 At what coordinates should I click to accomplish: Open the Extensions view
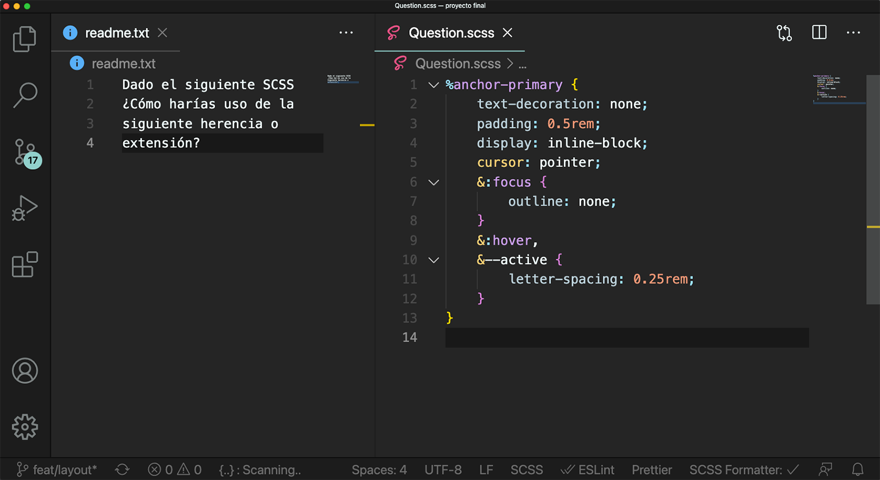25,265
